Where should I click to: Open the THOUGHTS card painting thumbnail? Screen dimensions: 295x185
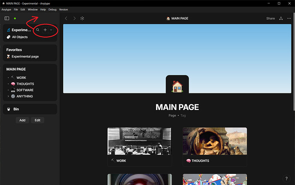pyautogui.click(x=215, y=141)
